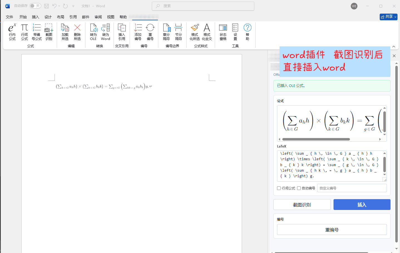Convert formula to OLE (转为OLE)
Screen dimensions: 400x253
tap(93, 32)
